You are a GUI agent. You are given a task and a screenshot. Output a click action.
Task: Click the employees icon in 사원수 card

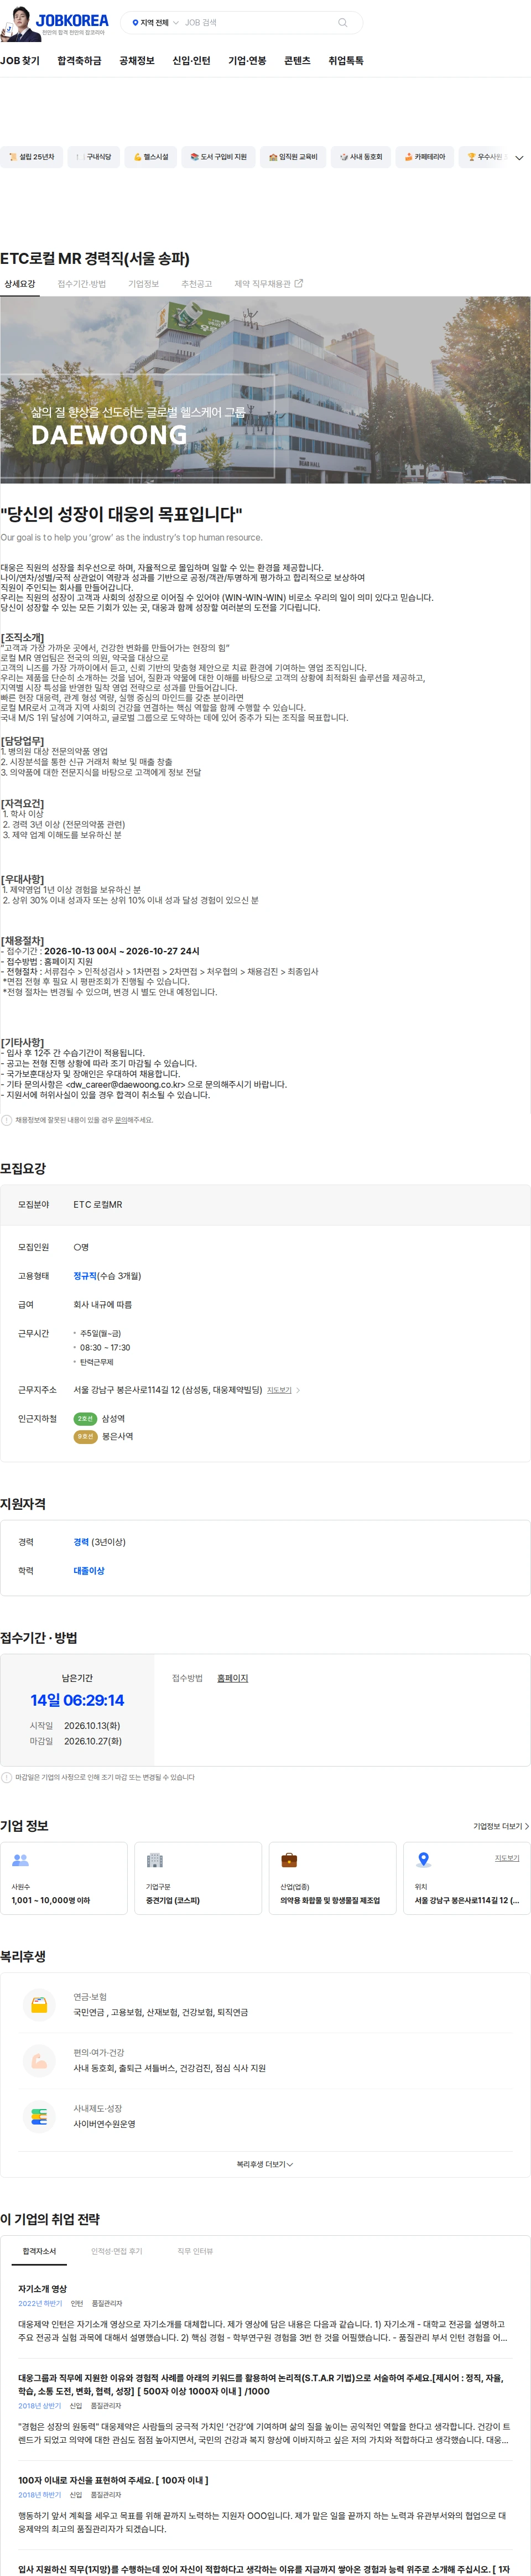[20, 1860]
